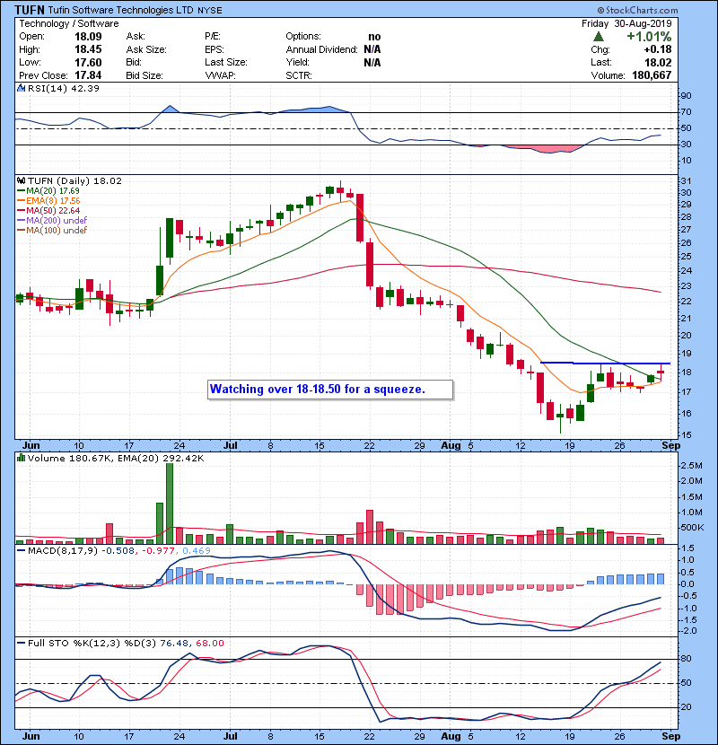Viewport: 718px width, 745px height.
Task: Click the RSI(14) 42.39 indicator label
Action: 64,88
